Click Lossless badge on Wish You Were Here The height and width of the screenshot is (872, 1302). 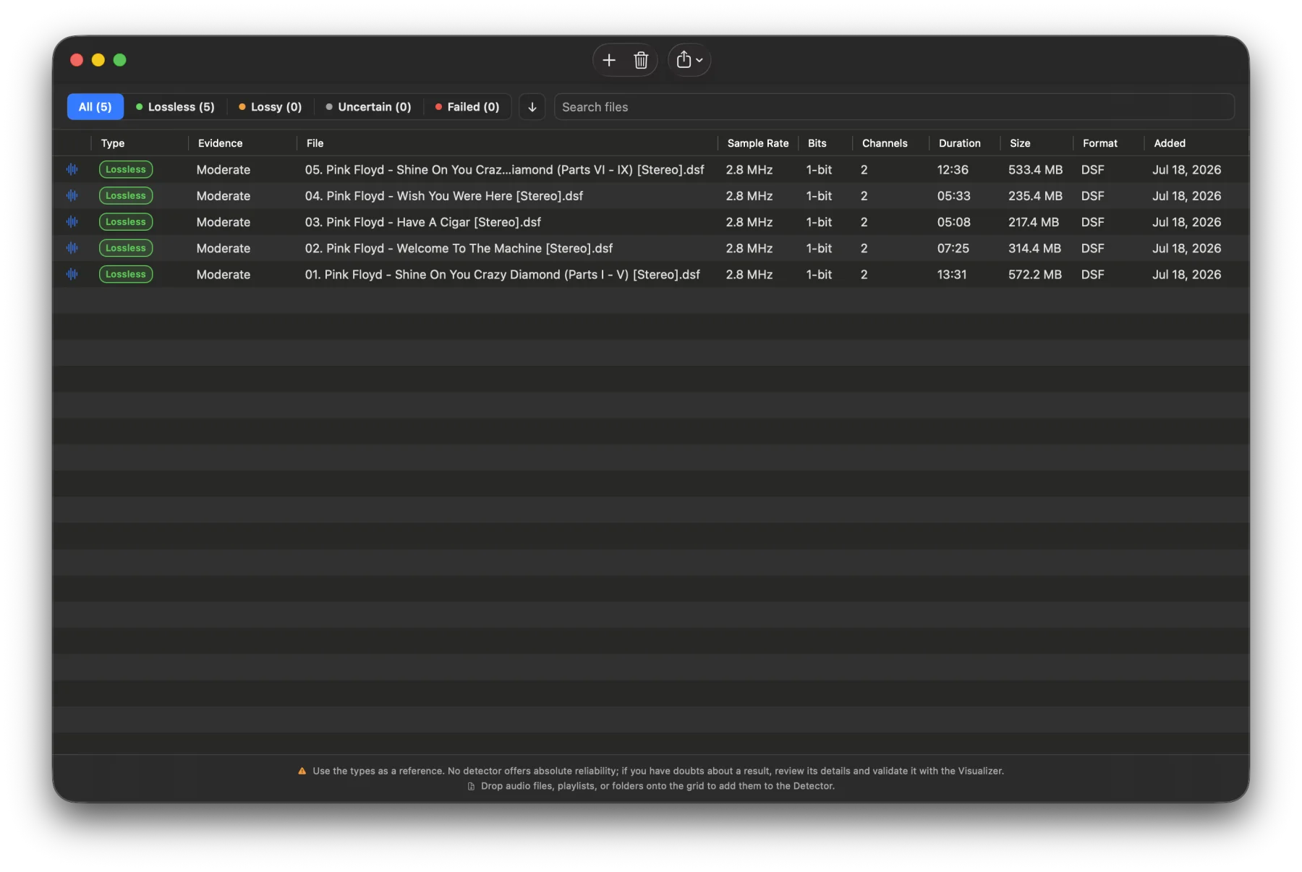(126, 195)
